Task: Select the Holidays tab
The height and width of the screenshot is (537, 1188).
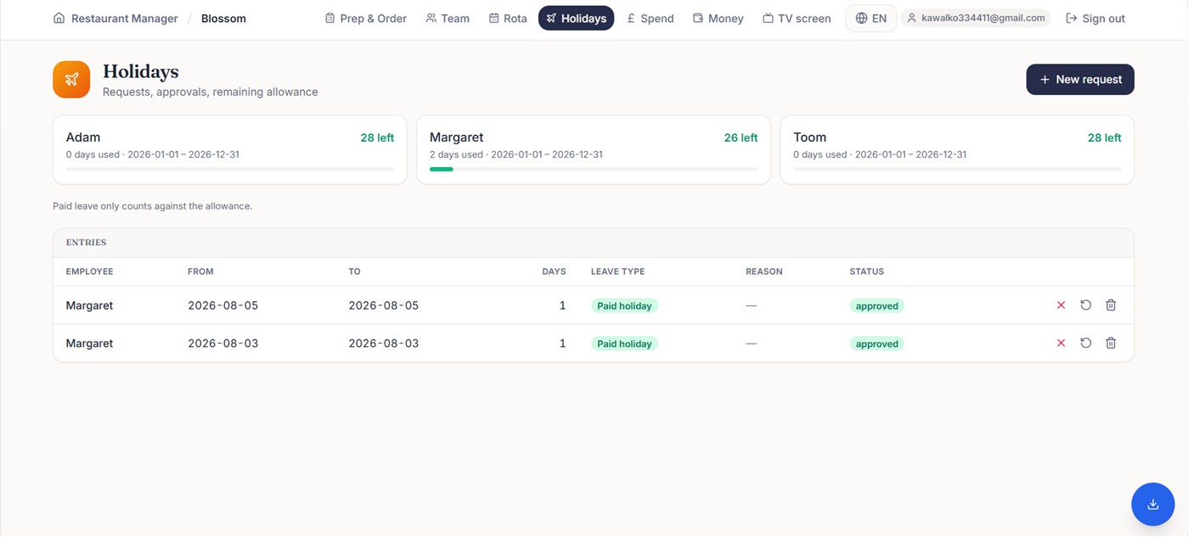Action: pyautogui.click(x=576, y=18)
